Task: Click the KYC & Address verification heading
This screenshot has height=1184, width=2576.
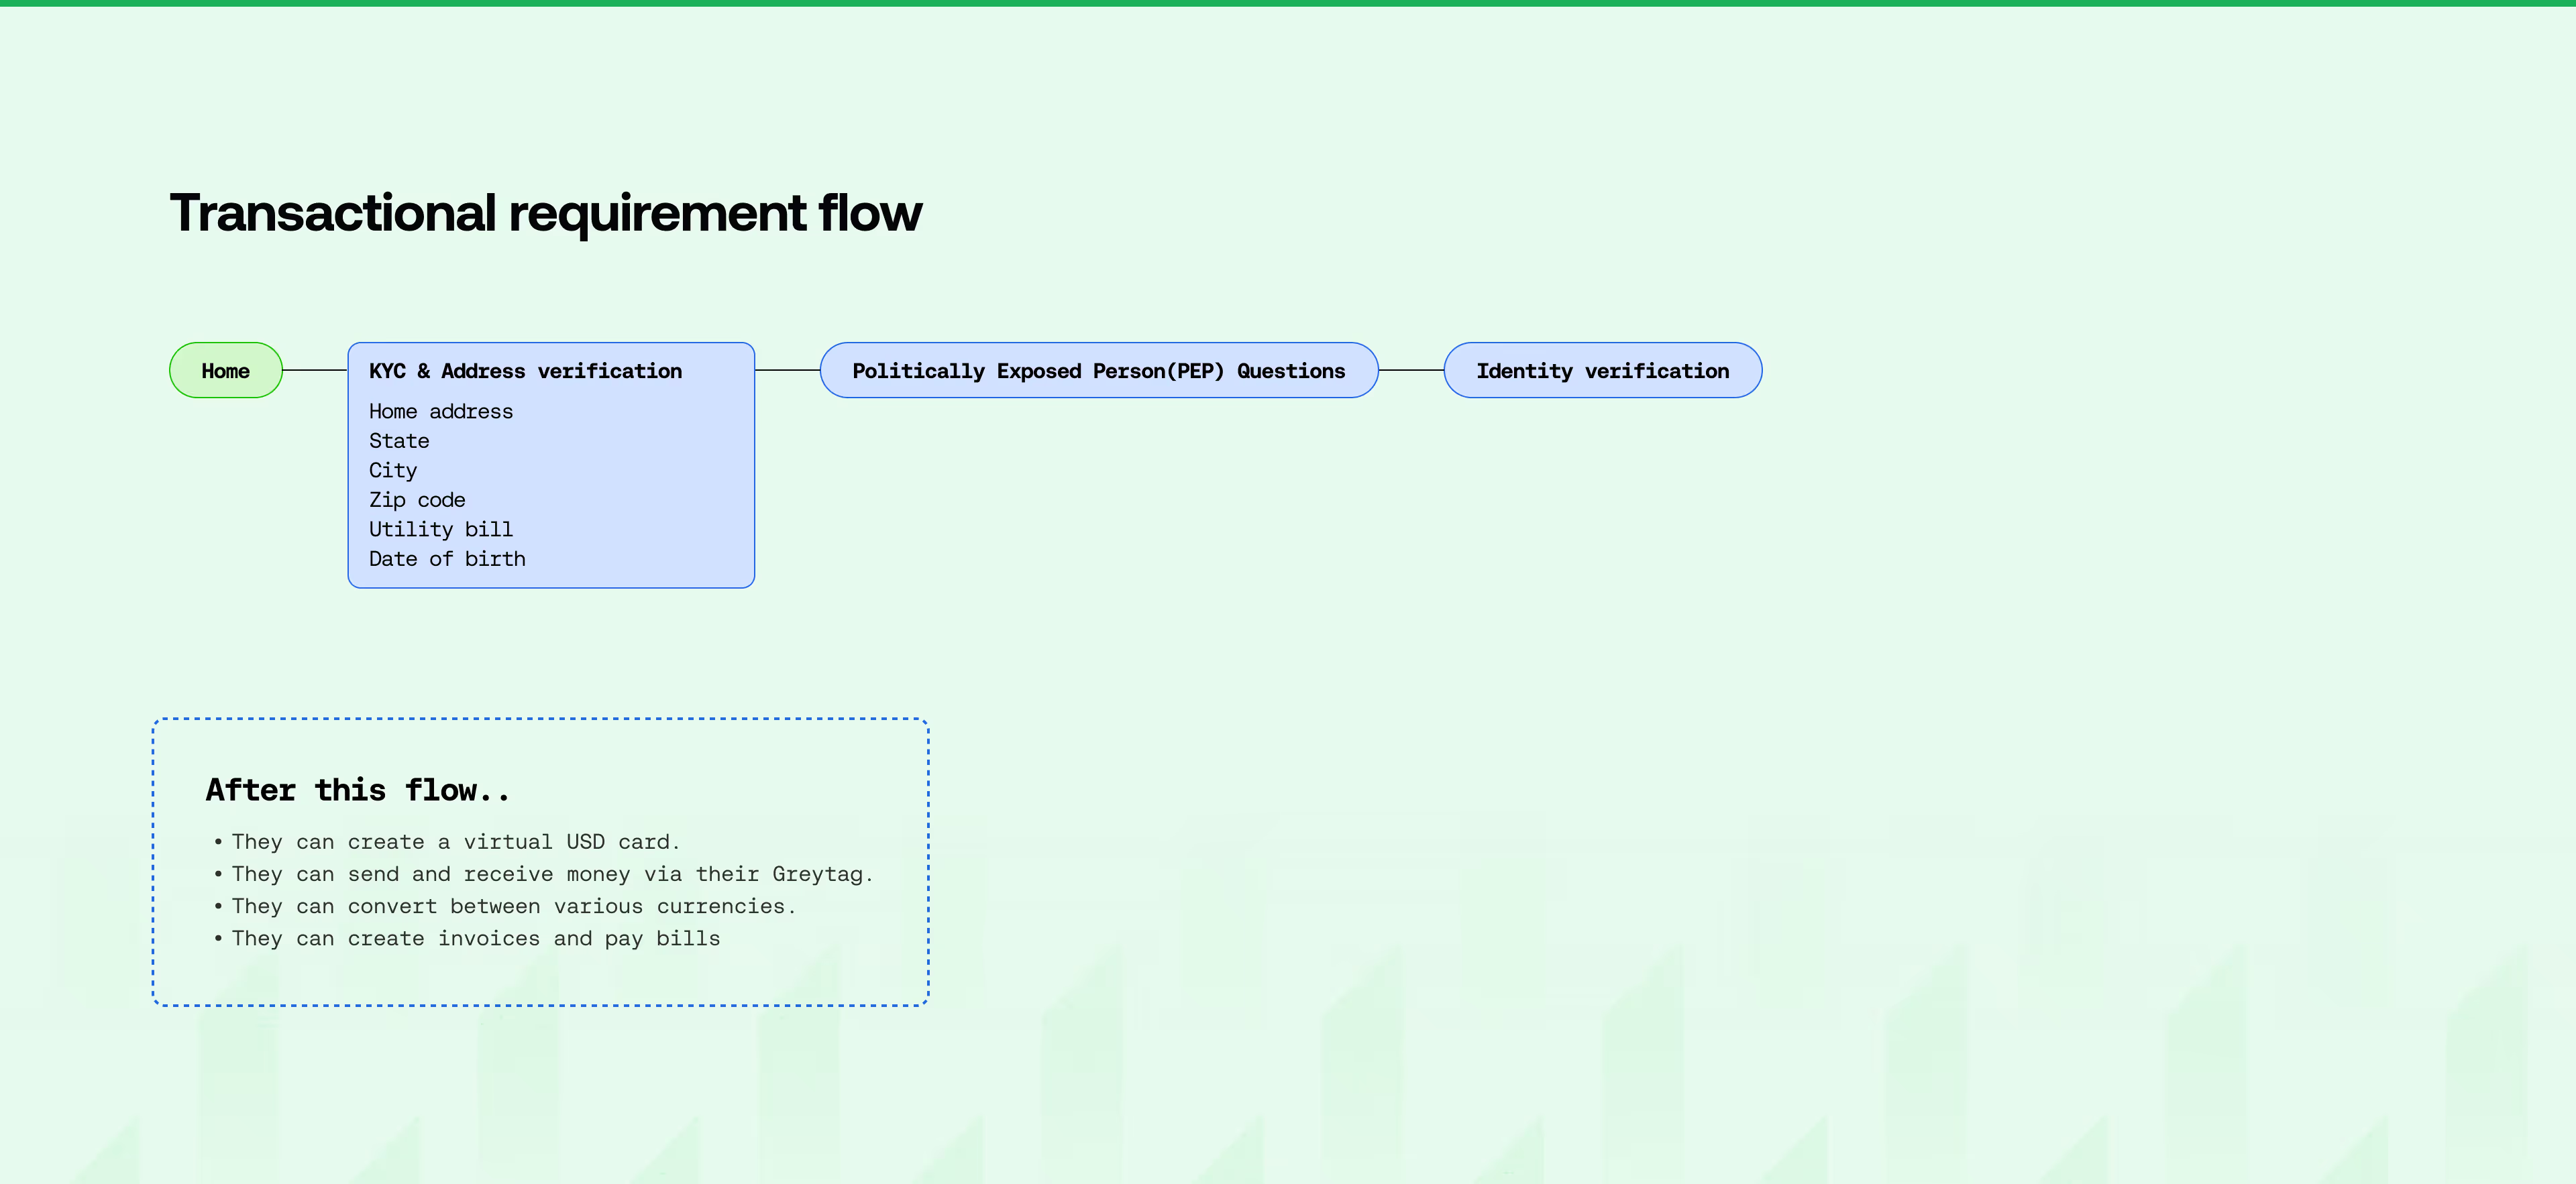Action: pos(525,371)
